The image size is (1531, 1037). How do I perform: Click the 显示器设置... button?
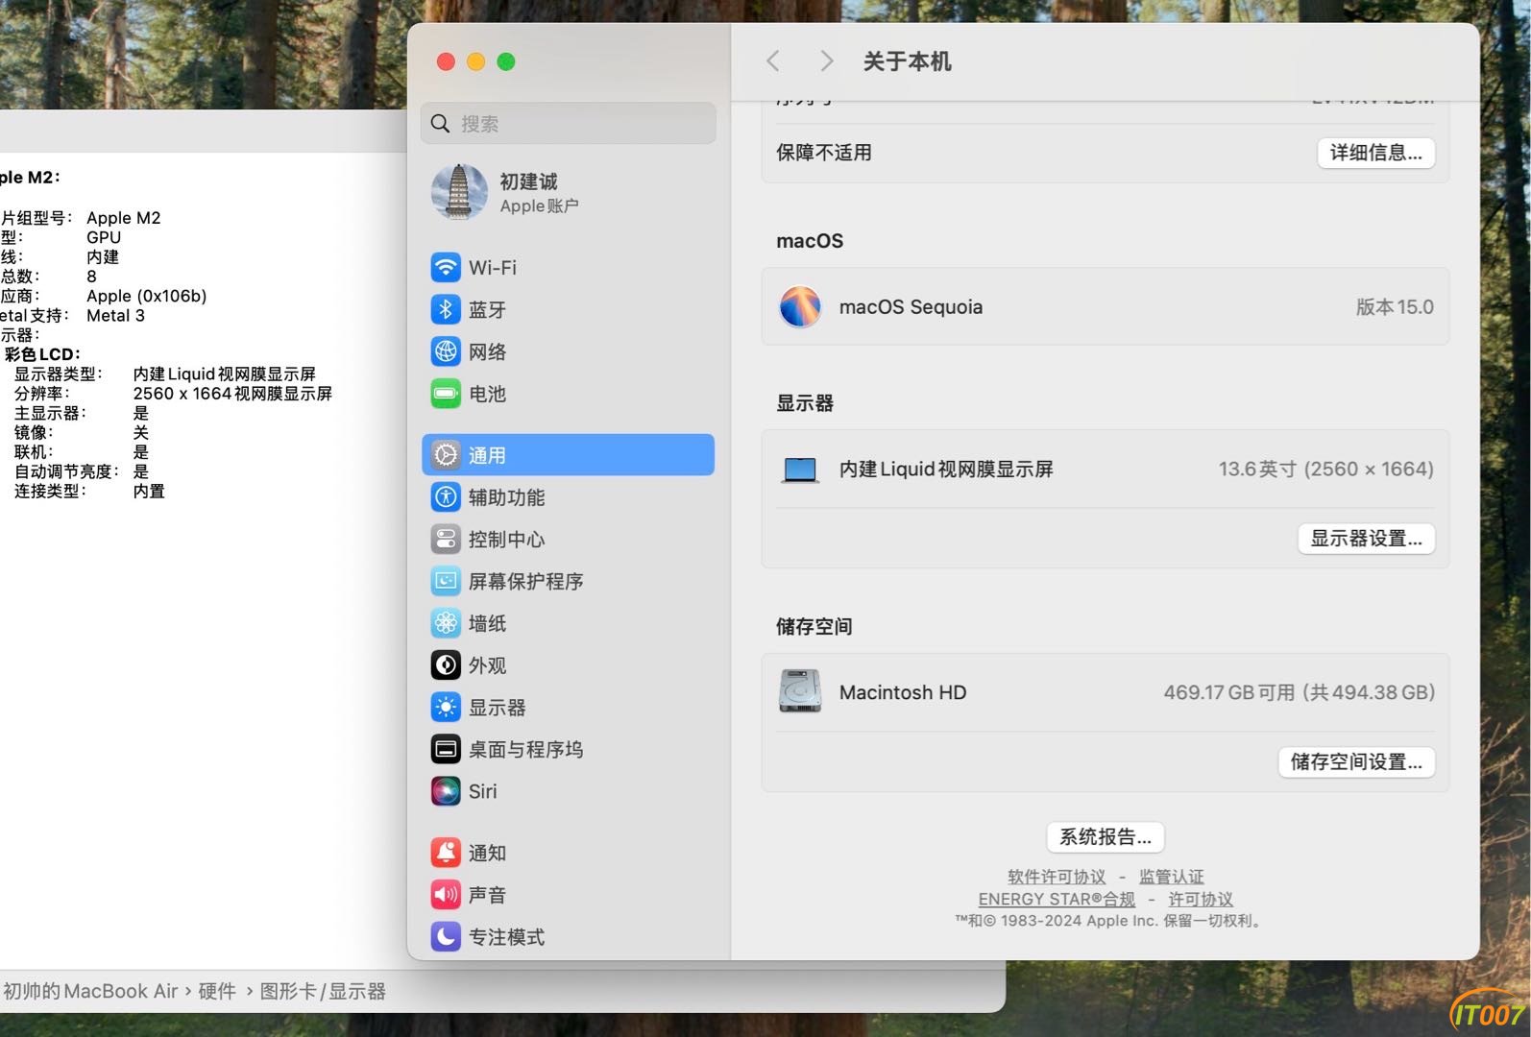(x=1366, y=539)
